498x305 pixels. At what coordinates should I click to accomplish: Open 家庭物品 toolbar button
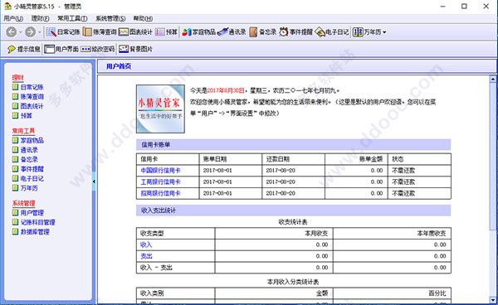pyautogui.click(x=199, y=31)
